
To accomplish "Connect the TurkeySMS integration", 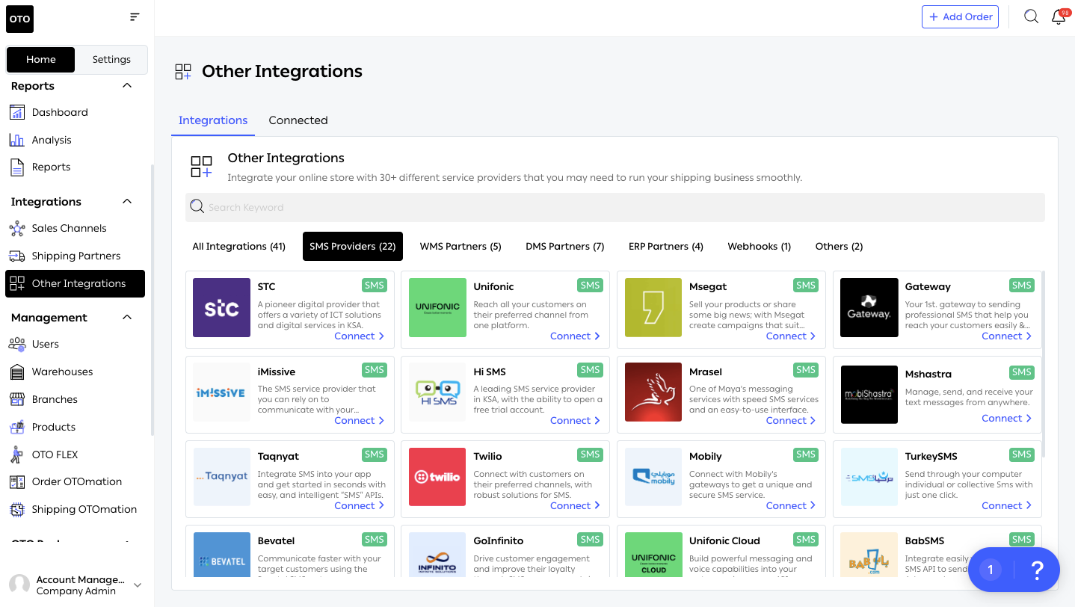I will pos(1007,506).
